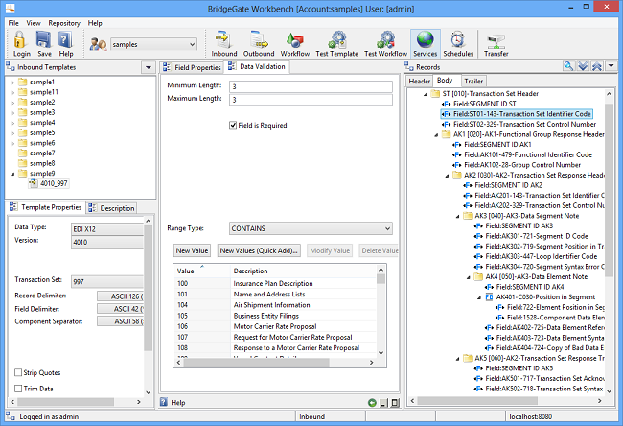Click the Save toolbar icon

click(x=44, y=40)
